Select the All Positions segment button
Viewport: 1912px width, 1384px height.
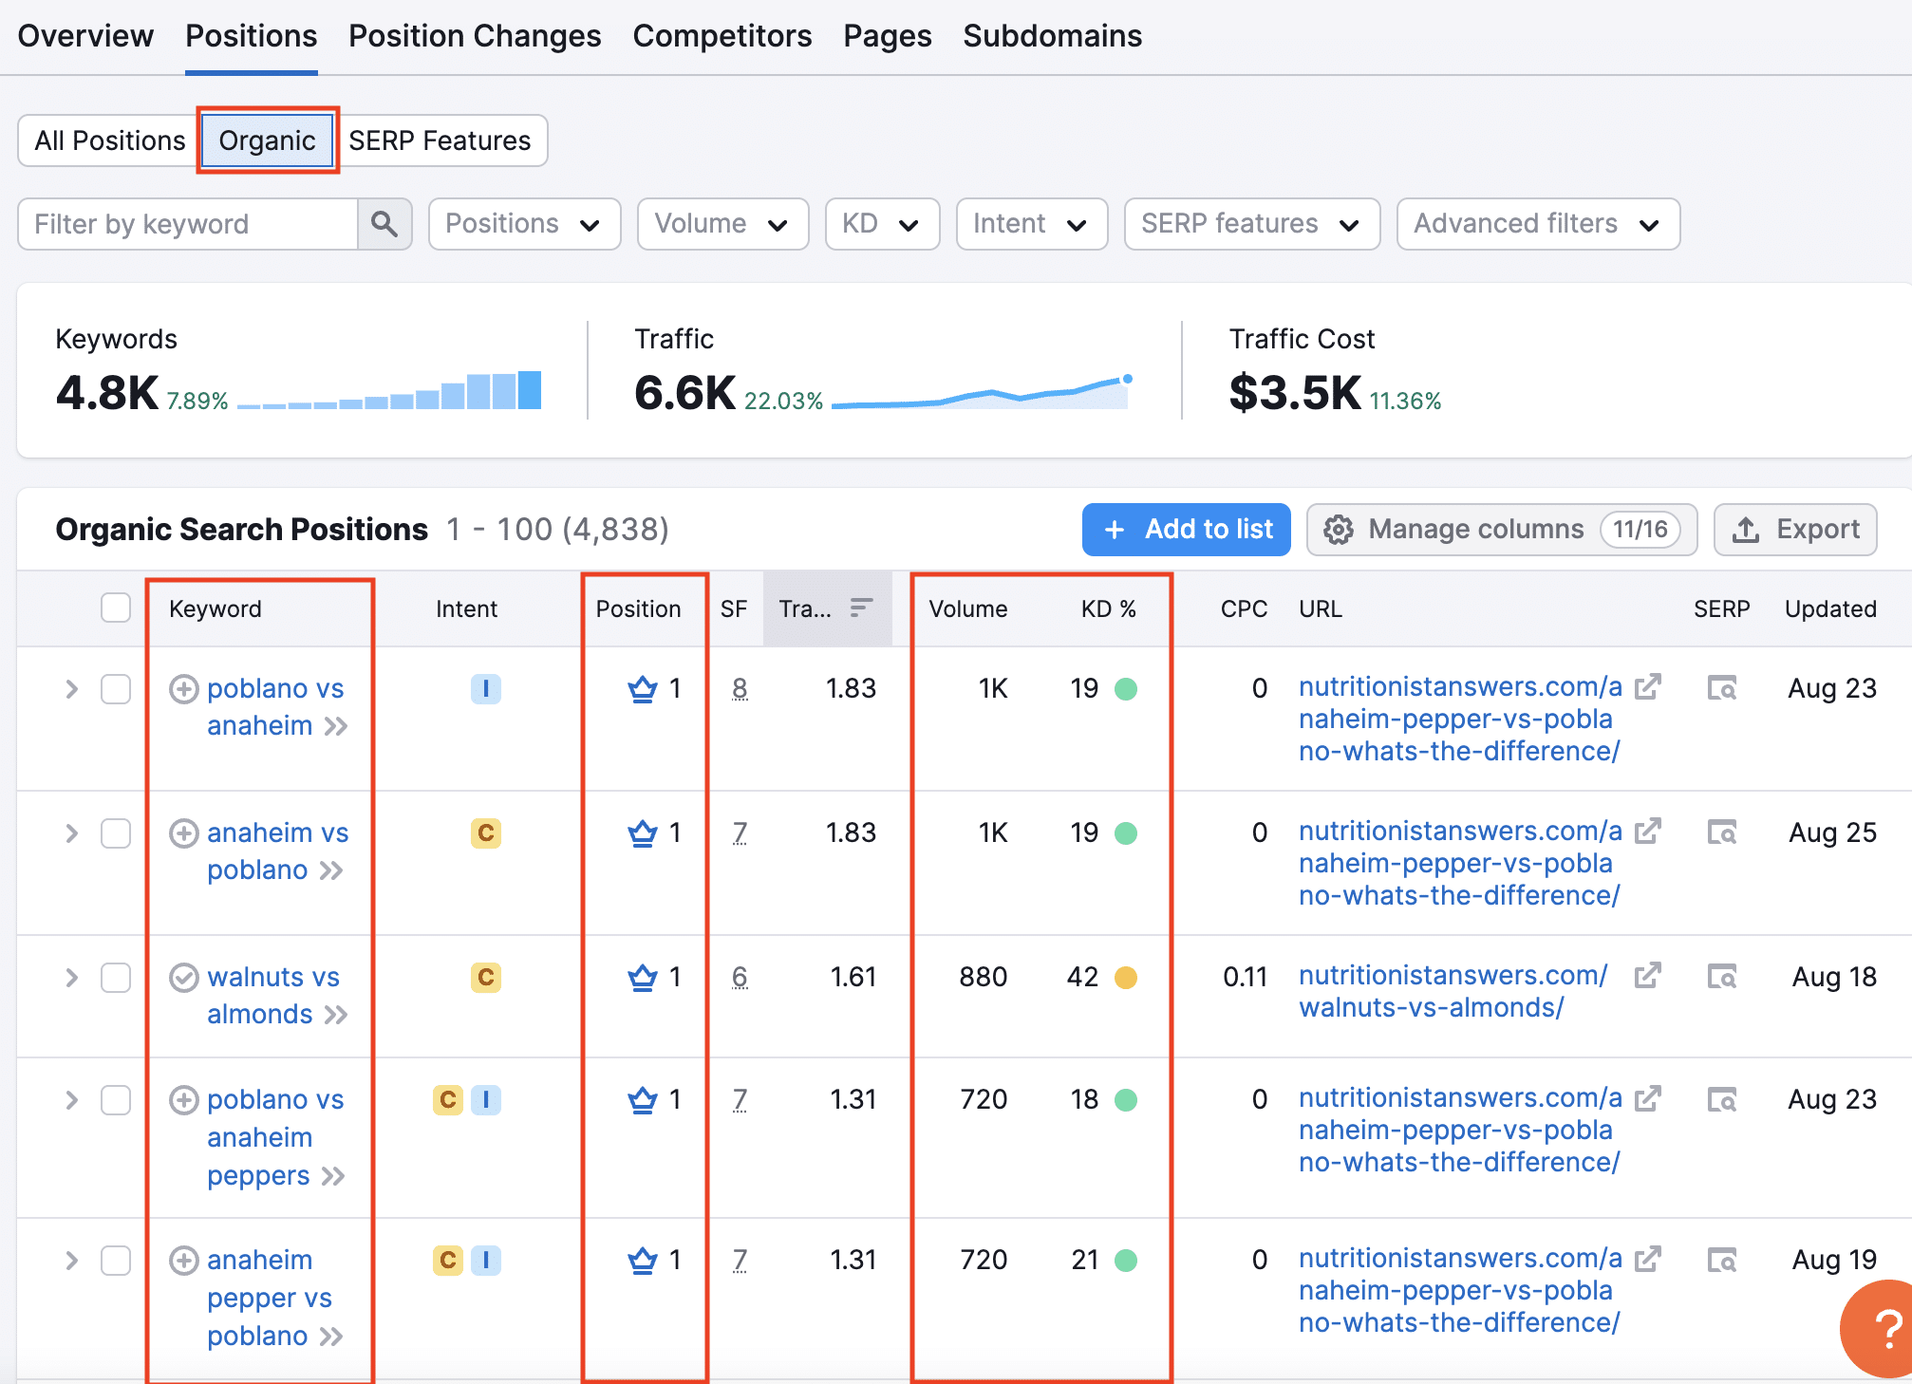coord(110,140)
